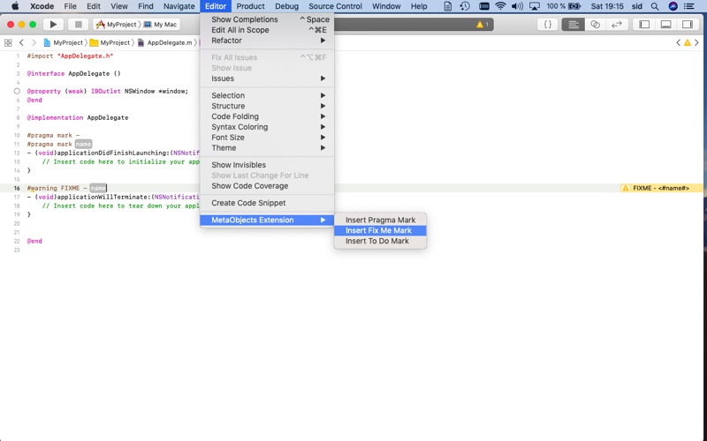Select MetaObjects Extension menu item

tap(267, 220)
